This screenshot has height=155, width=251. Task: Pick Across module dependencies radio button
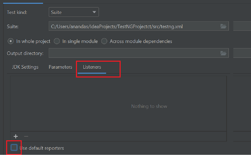104,41
